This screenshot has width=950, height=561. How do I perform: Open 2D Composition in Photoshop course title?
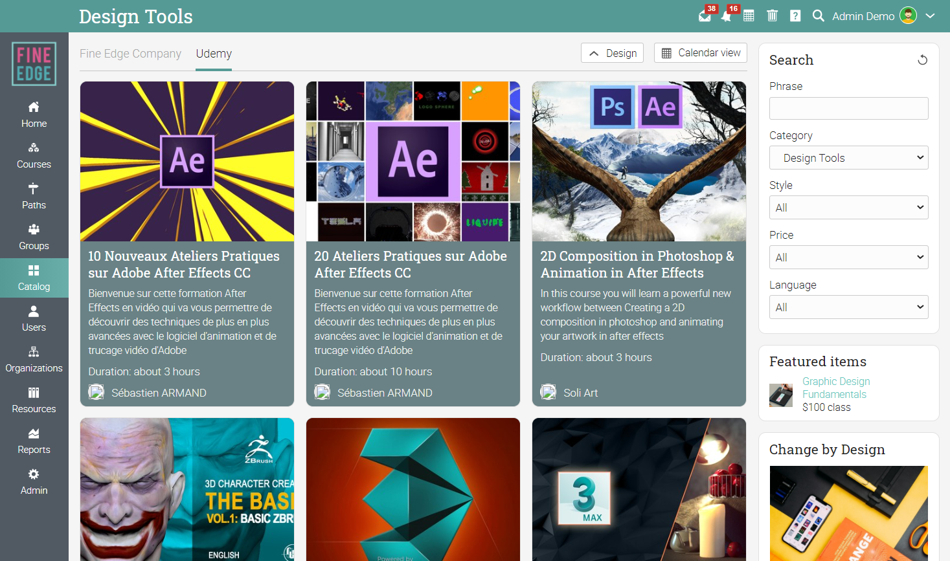[x=637, y=265]
